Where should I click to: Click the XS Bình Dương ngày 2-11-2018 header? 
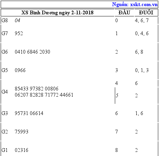click(57, 13)
